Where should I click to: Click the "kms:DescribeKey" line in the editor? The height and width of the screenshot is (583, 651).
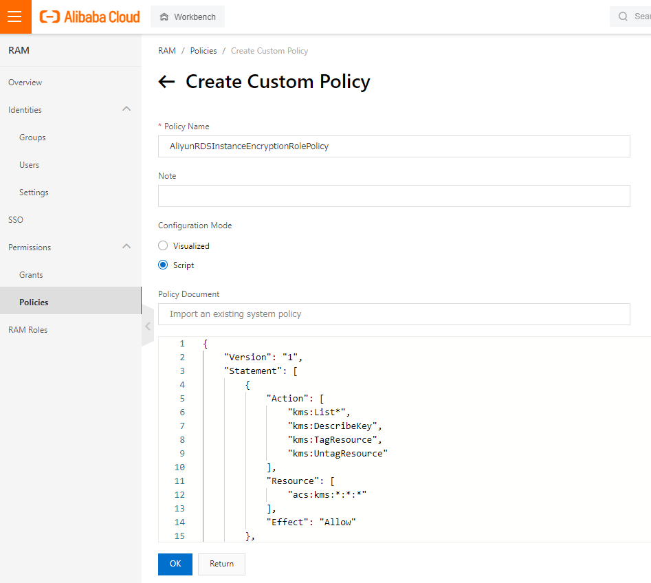335,426
